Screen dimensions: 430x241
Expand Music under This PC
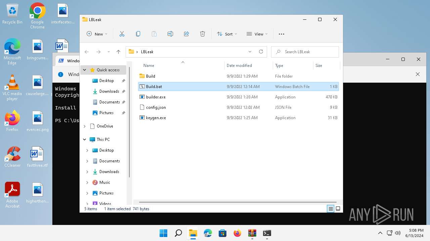87,182
